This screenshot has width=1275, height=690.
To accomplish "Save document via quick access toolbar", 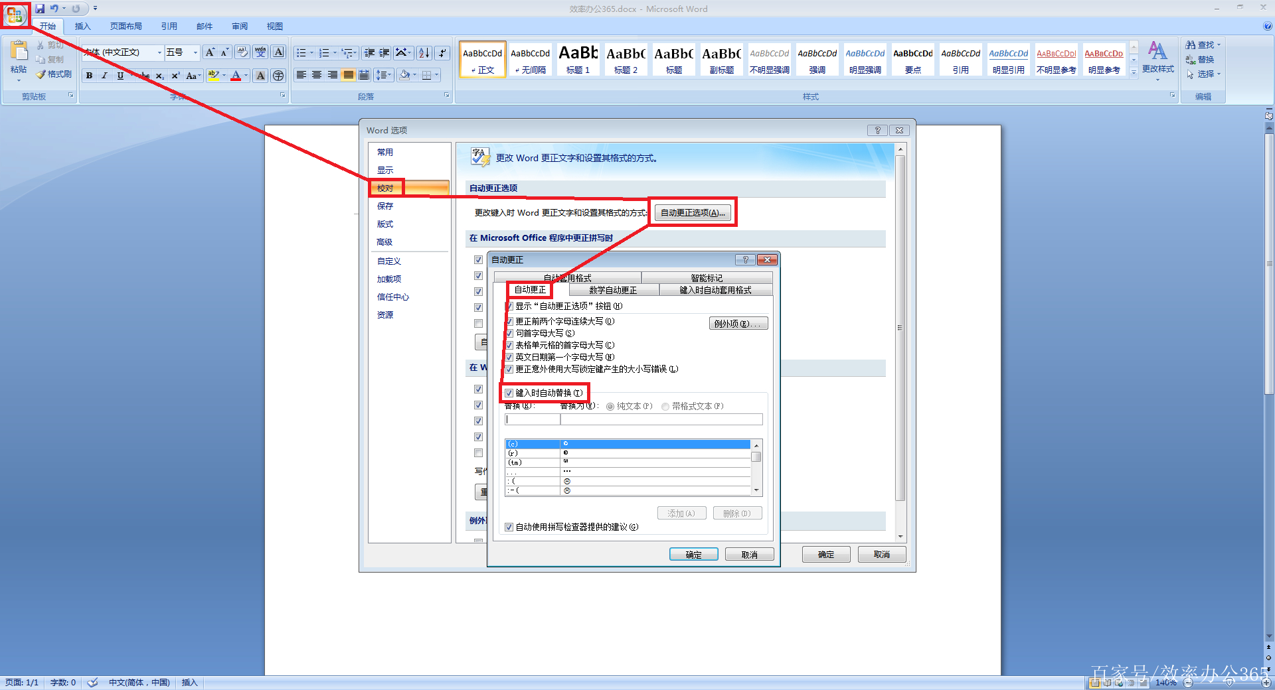I will click(x=40, y=9).
